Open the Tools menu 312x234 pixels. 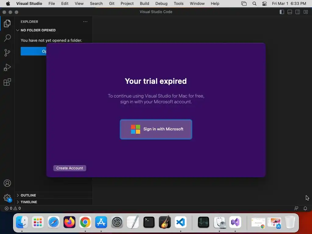pyautogui.click(x=179, y=4)
